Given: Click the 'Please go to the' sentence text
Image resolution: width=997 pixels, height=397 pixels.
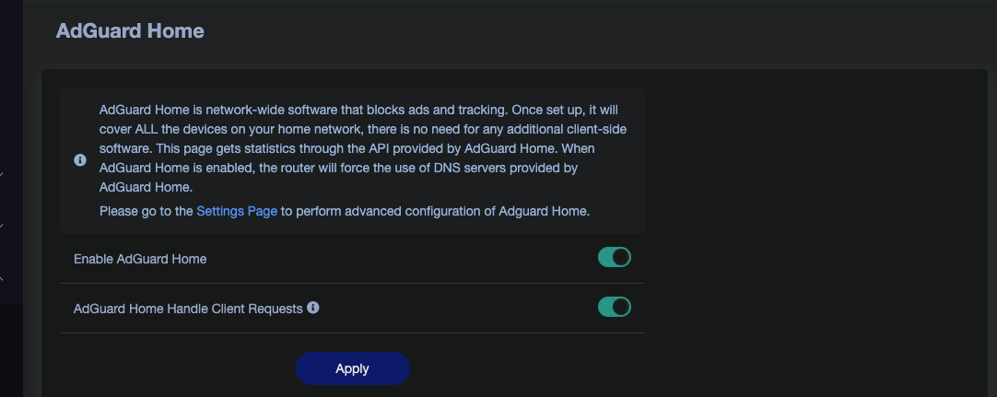Looking at the screenshot, I should 147,211.
